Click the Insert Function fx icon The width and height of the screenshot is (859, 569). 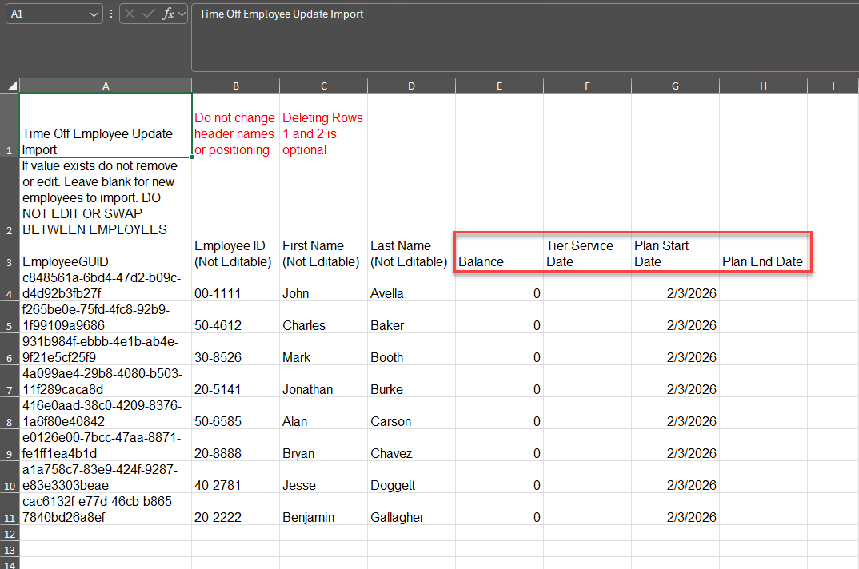[168, 14]
